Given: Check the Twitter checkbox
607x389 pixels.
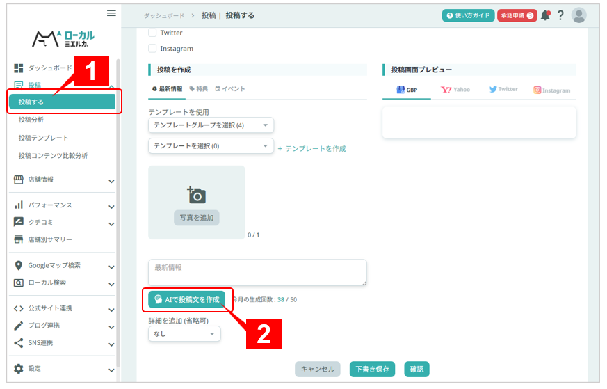Looking at the screenshot, I should click(152, 33).
